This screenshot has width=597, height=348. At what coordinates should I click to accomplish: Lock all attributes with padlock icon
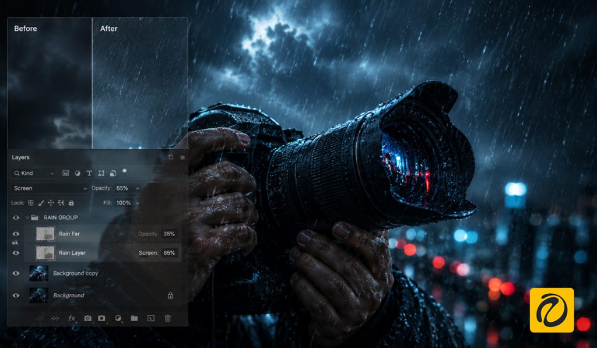click(71, 203)
